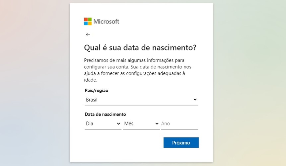Click the chevron arrow beside Dia
Screen dimensions: 286x166
[x=118, y=124]
